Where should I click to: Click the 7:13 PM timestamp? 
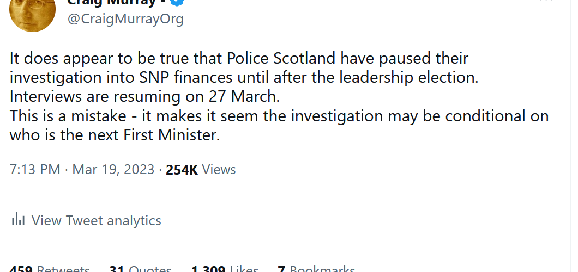pos(35,169)
